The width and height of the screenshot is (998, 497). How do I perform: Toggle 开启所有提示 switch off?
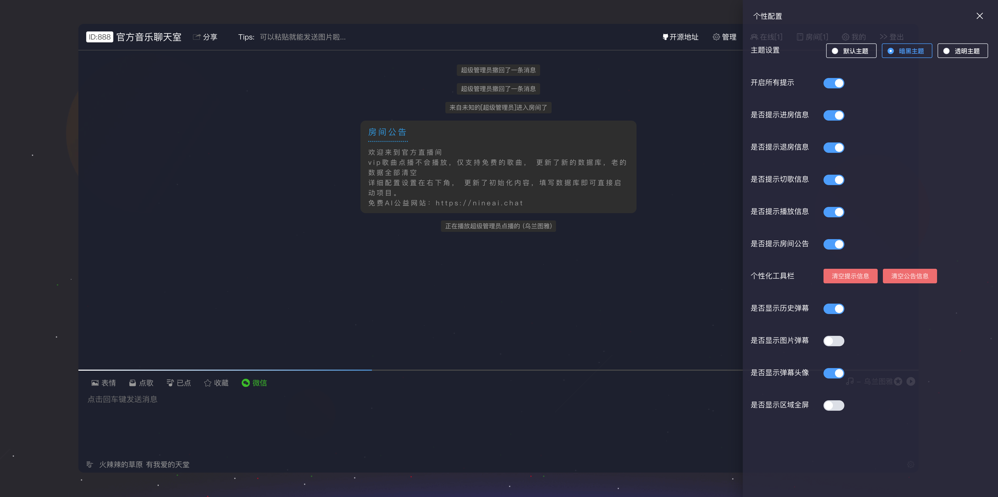point(833,83)
